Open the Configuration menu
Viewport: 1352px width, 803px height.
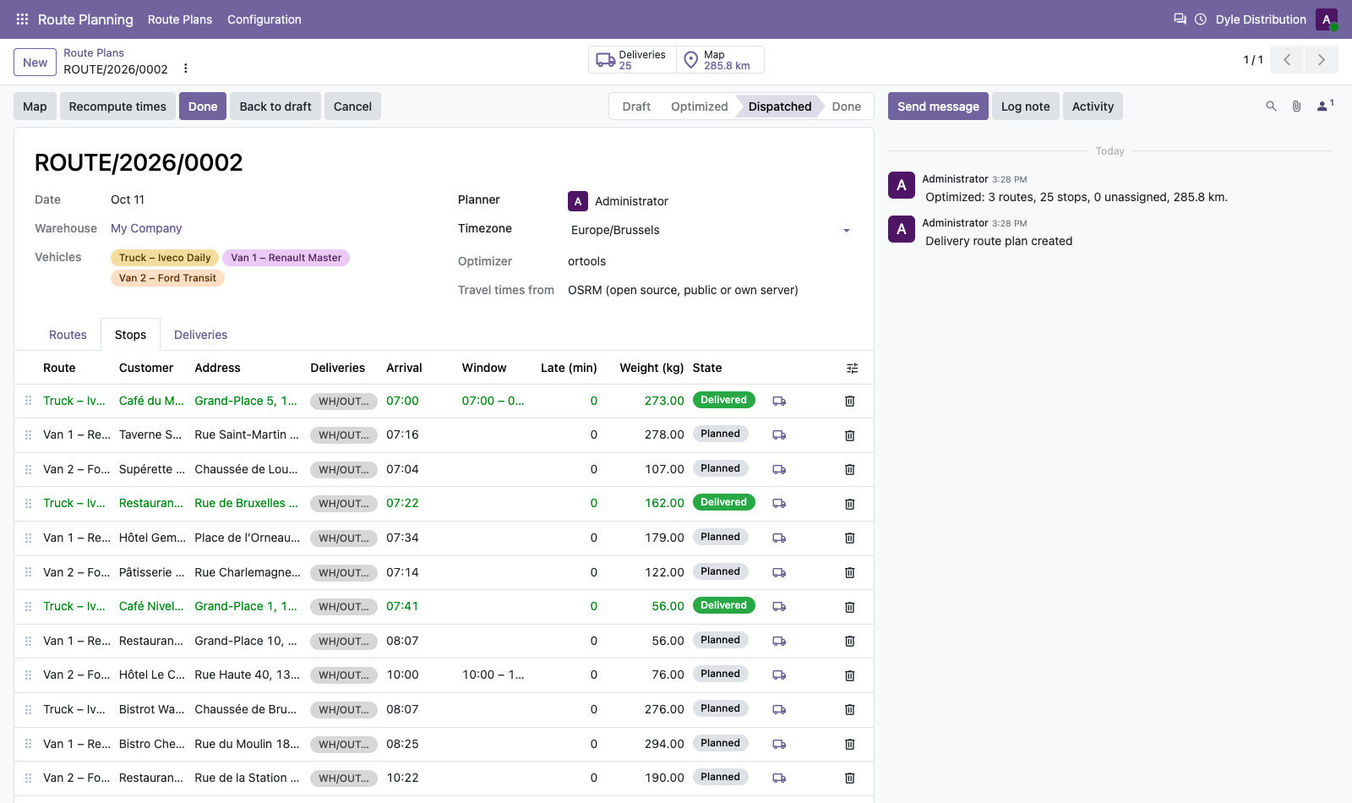[x=264, y=19]
